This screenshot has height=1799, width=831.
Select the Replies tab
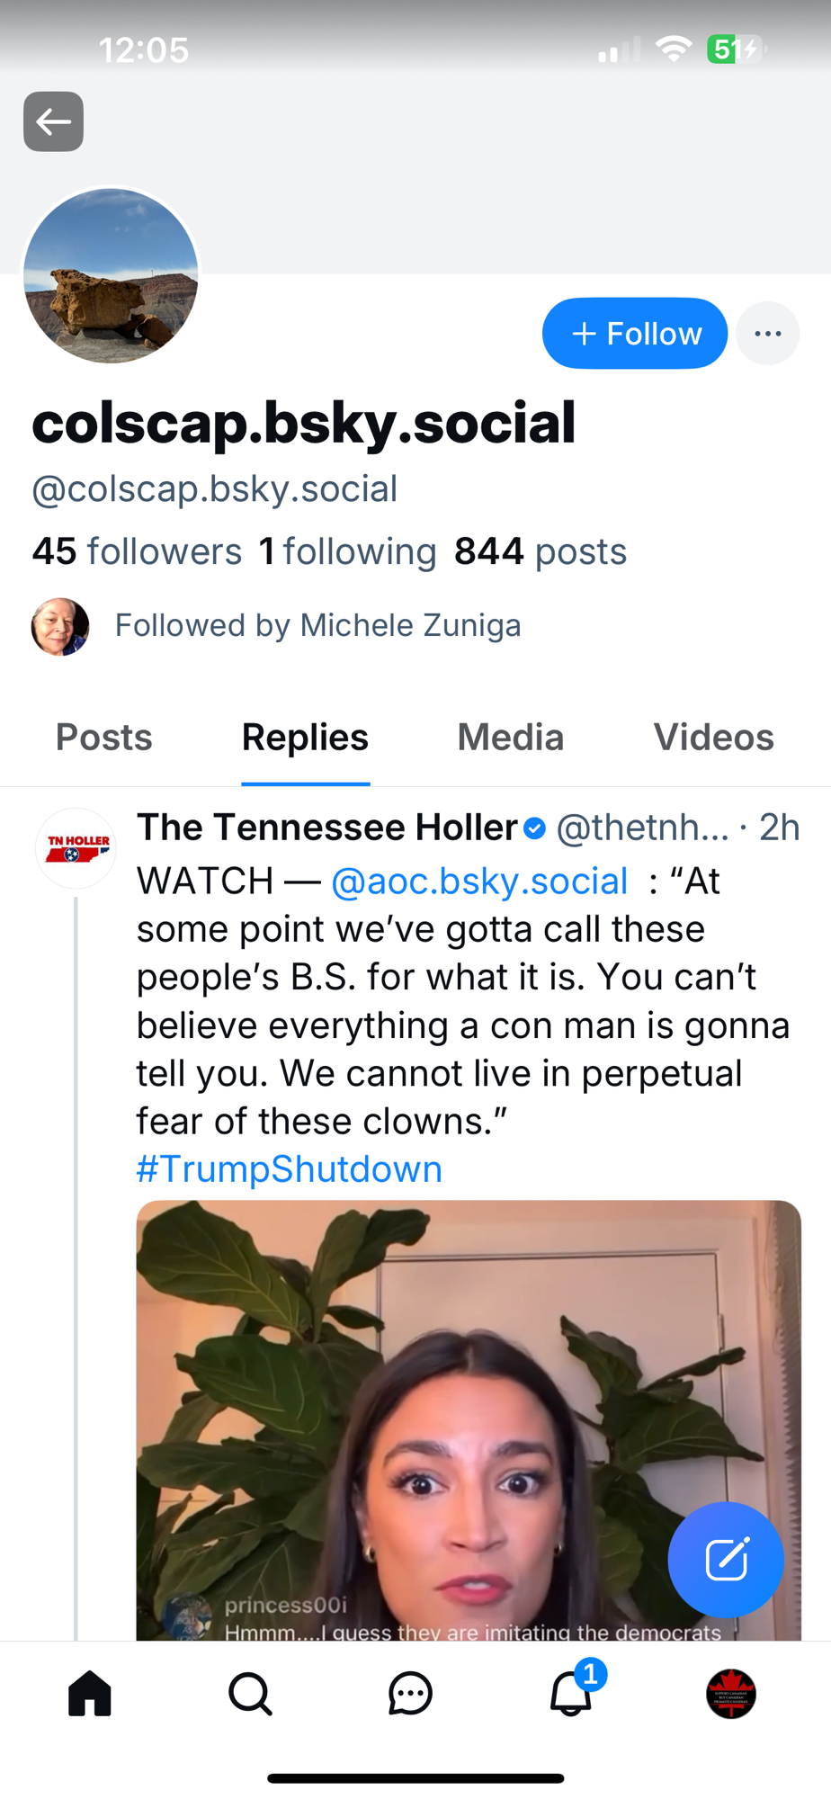(305, 738)
